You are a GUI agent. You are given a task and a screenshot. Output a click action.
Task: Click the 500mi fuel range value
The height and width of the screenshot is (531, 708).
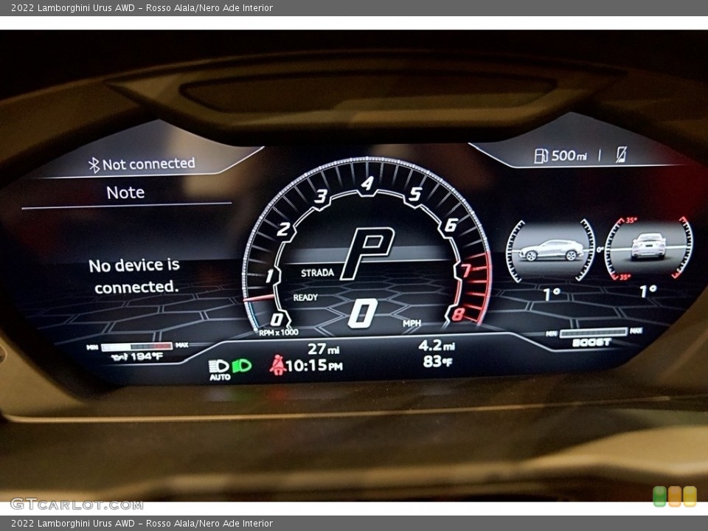(x=569, y=156)
